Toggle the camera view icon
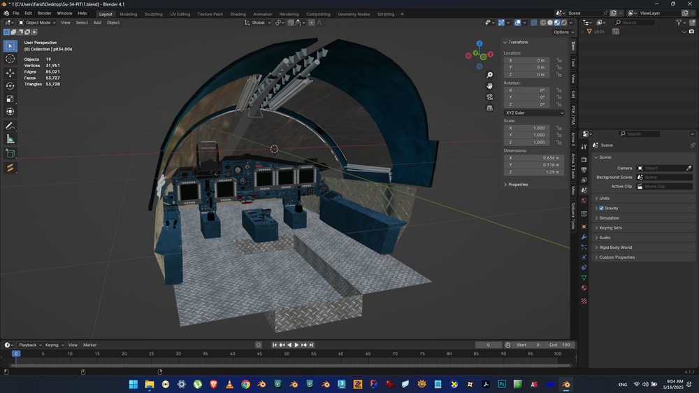Viewport: 699px width, 393px height. [x=489, y=97]
